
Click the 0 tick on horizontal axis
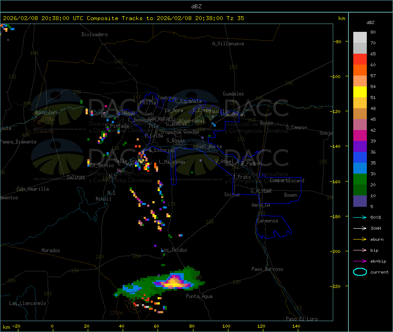(52, 326)
